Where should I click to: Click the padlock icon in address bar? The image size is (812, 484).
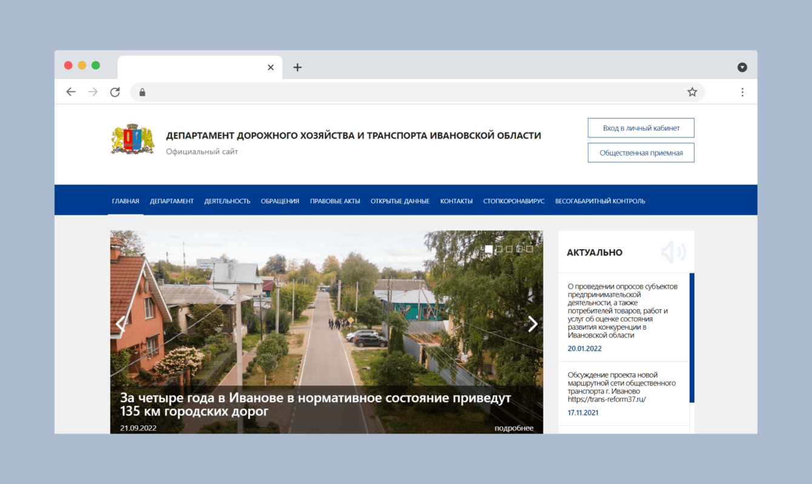(x=142, y=91)
